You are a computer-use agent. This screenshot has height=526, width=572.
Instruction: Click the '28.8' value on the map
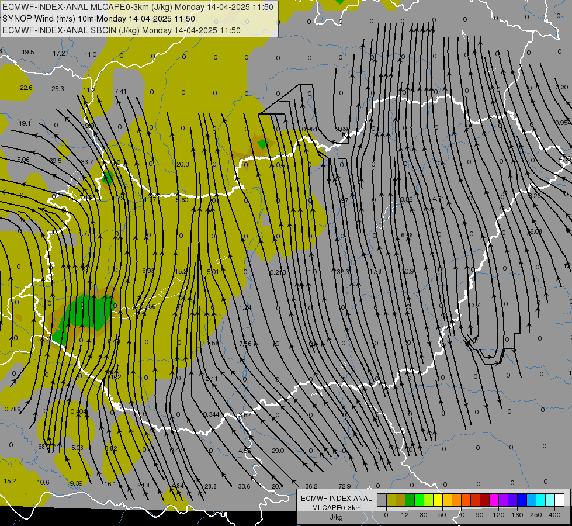pos(210,486)
